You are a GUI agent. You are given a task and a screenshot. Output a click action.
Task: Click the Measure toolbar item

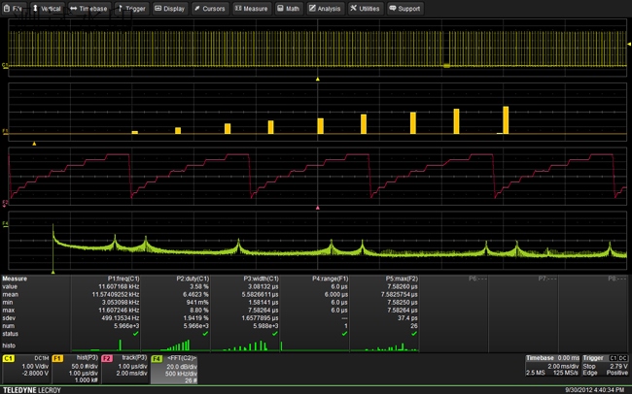tap(252, 8)
